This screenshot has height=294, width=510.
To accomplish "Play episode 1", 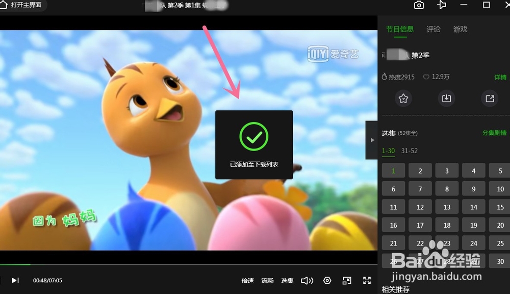I will (393, 170).
